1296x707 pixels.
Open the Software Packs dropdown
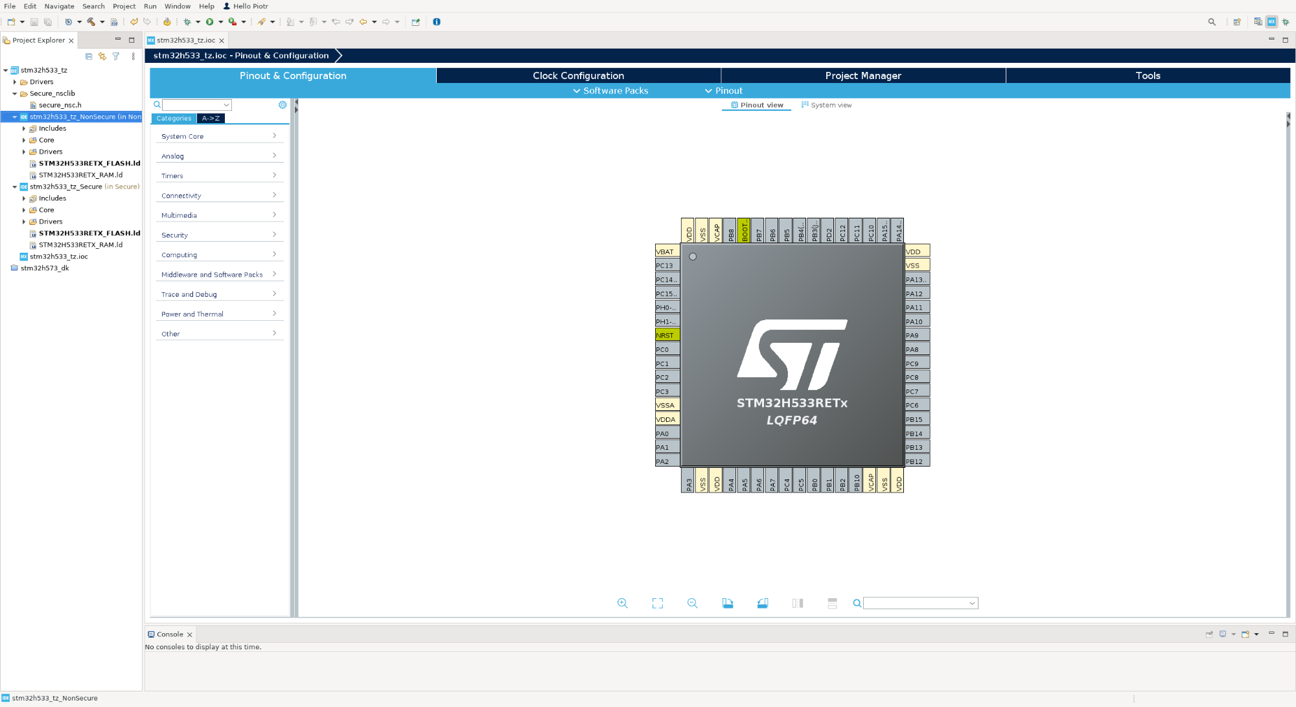610,91
